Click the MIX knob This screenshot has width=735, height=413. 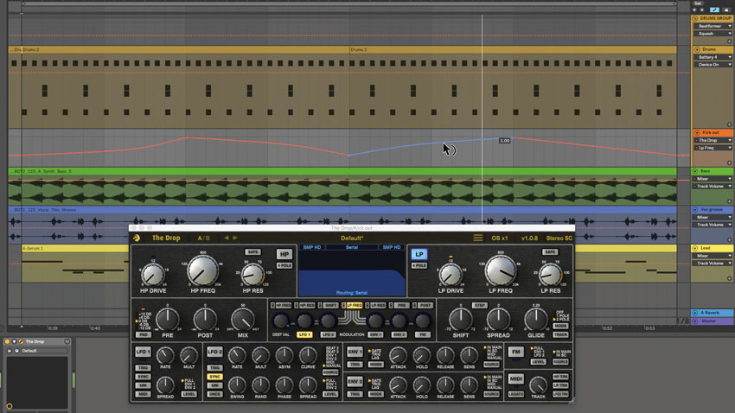point(243,320)
